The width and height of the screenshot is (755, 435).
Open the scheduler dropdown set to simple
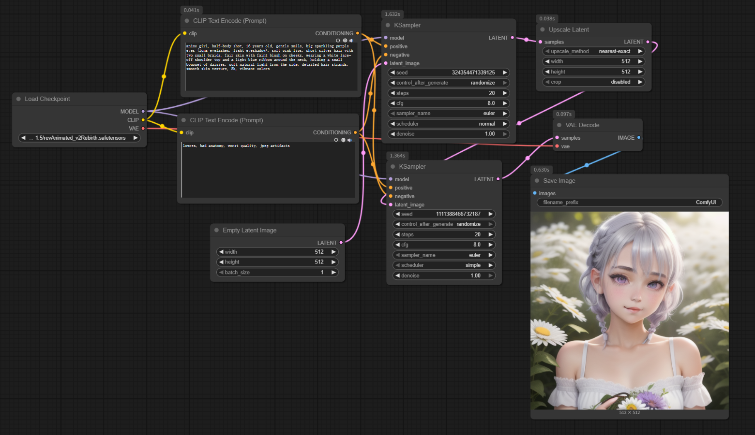click(444, 265)
